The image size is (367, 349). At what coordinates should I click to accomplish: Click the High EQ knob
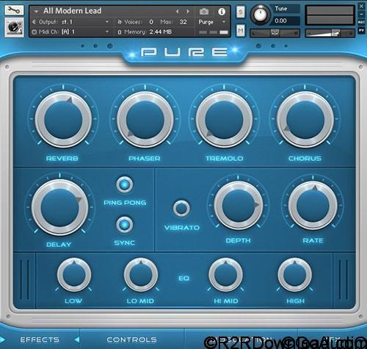(295, 275)
